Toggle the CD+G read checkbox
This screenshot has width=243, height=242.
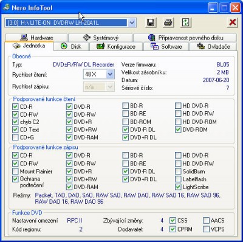pos(15,137)
